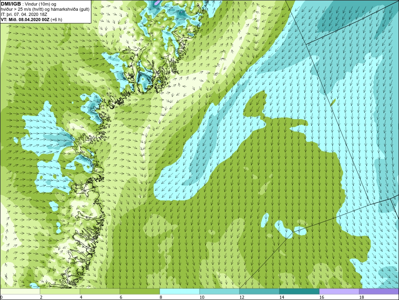Click the 14–16 m/s legend color swatch
Image resolution: width=399 pixels, height=300 pixels.
[x=299, y=291]
